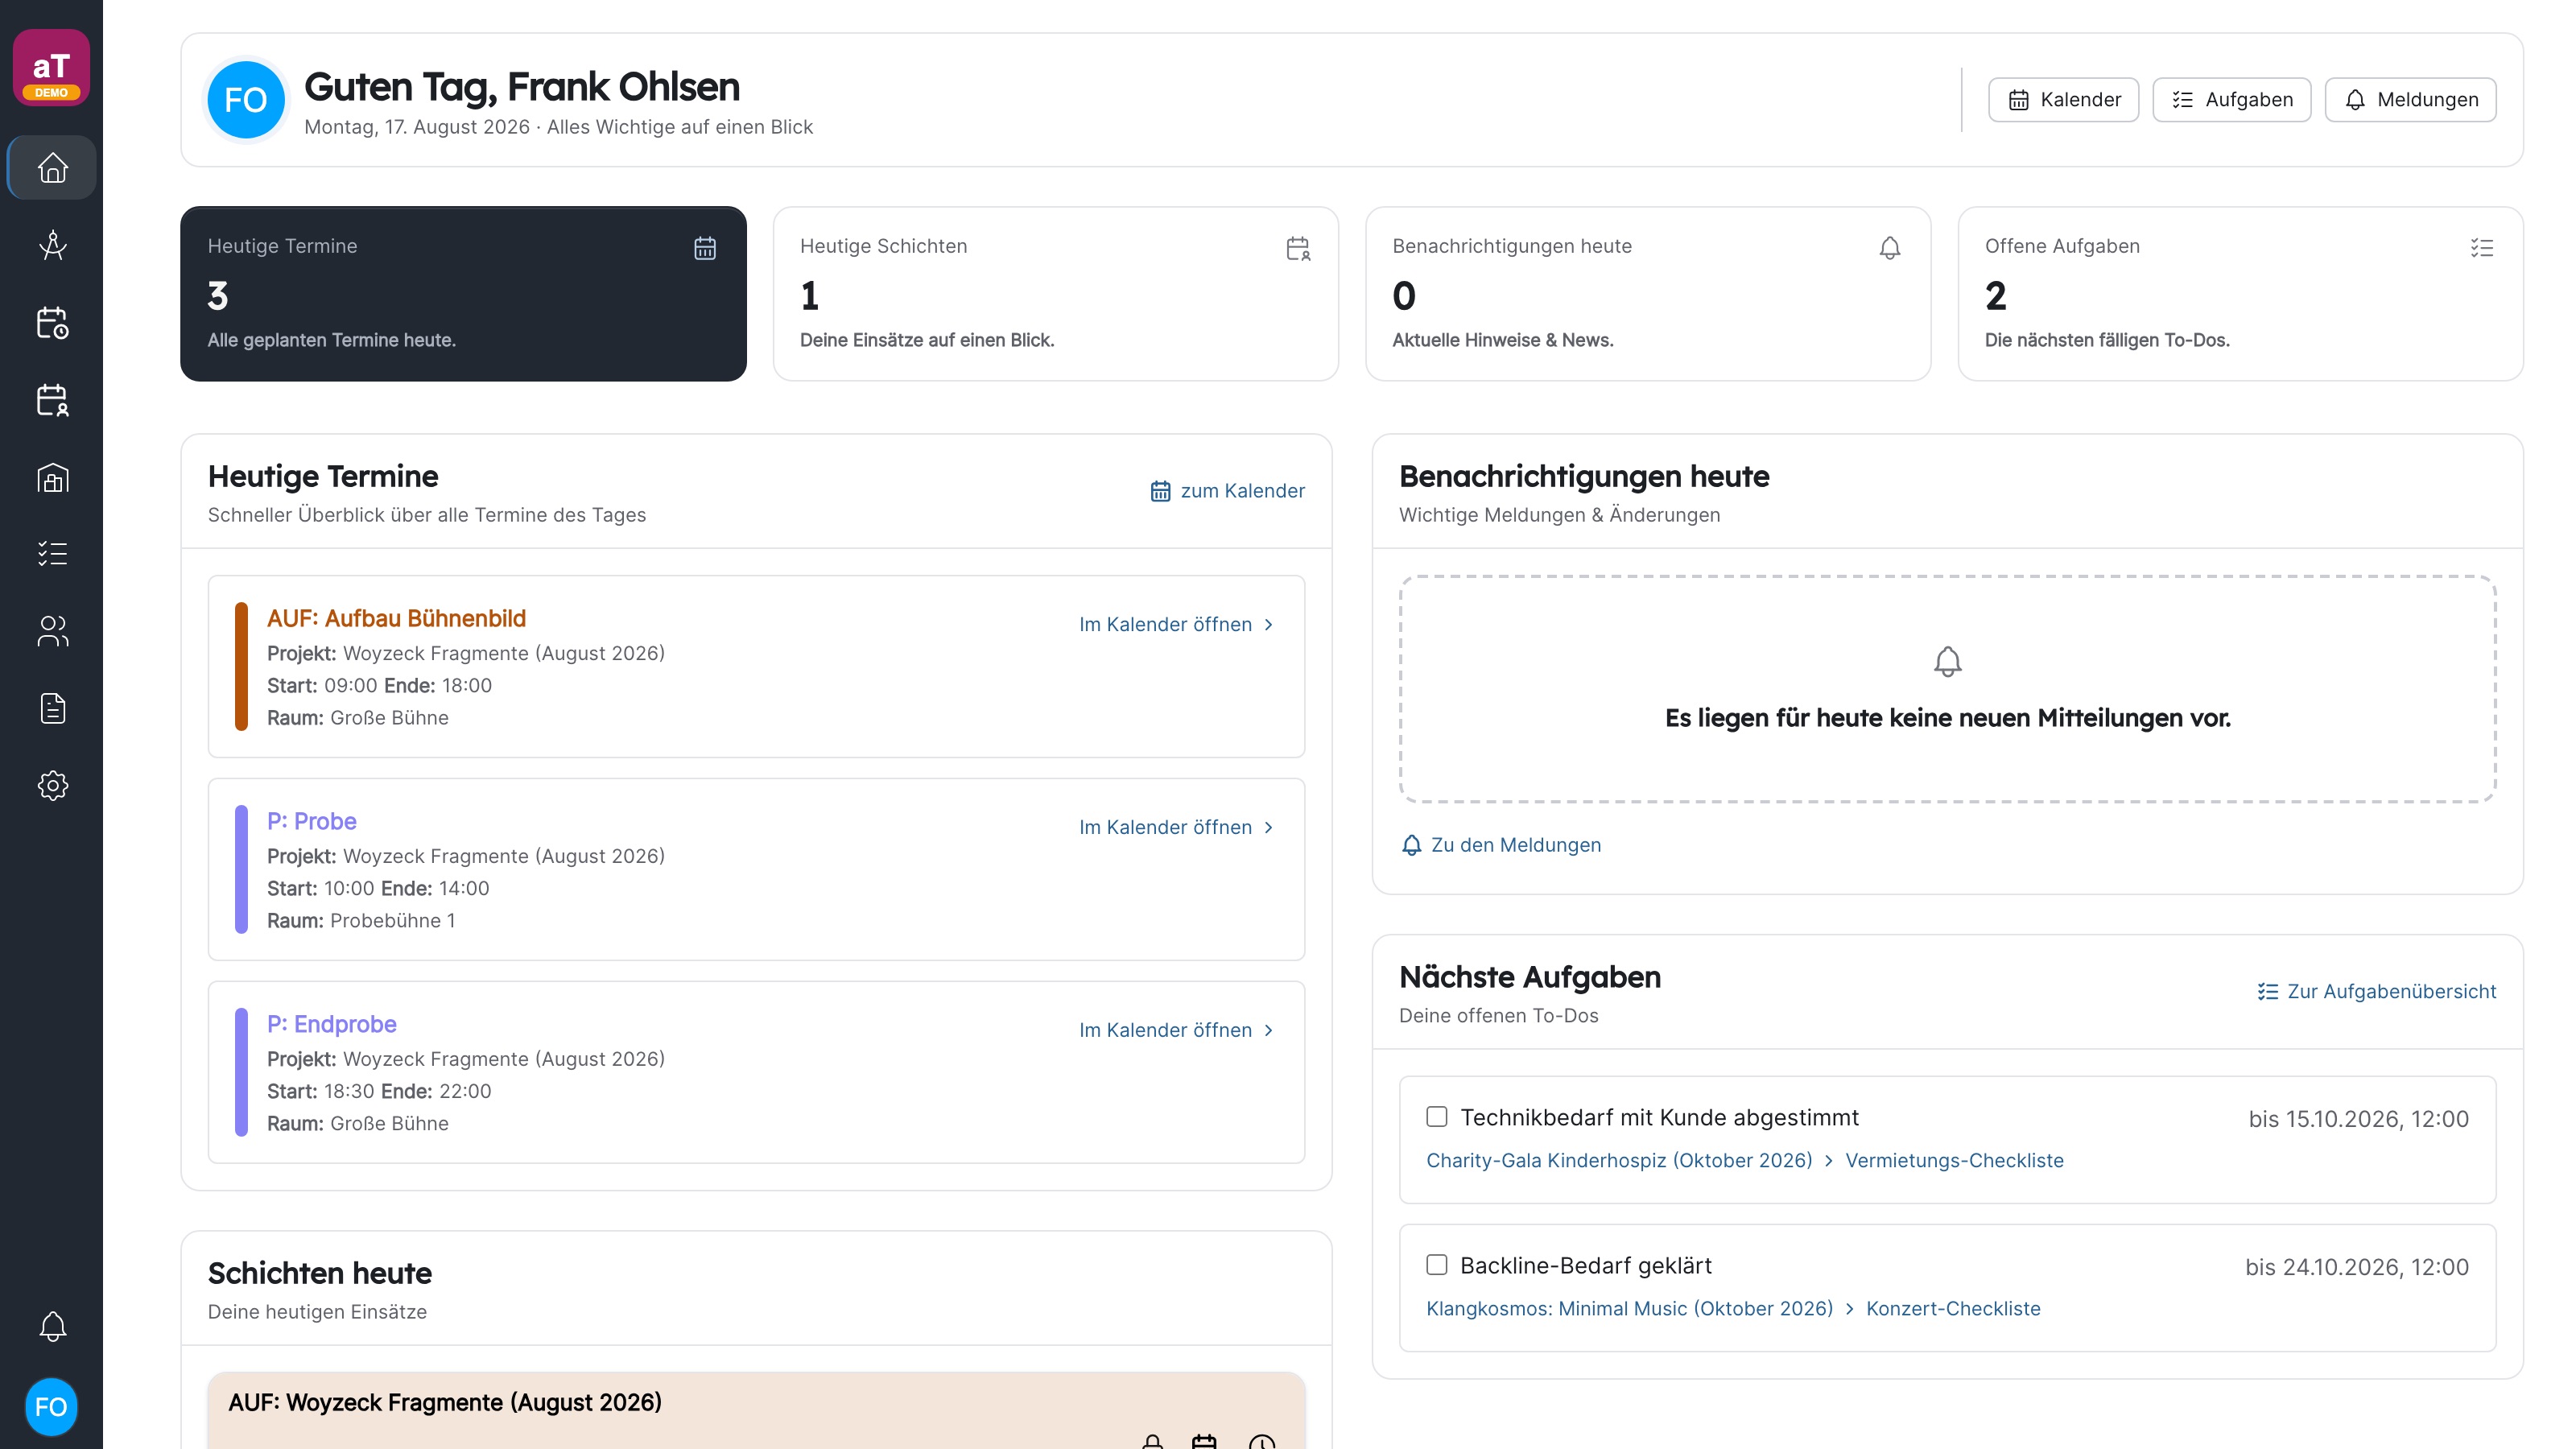Open the building icon in sidebar
Viewport: 2576px width, 1449px height.
point(52,477)
